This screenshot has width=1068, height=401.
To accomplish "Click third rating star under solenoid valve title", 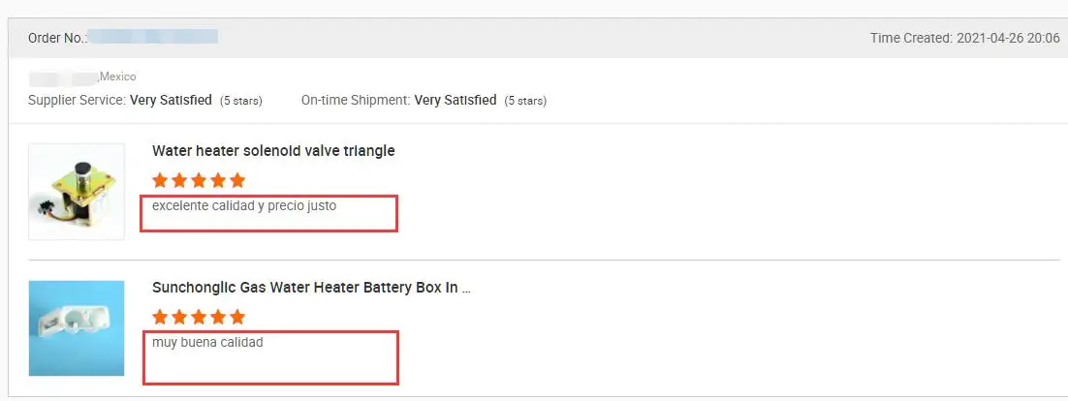I will click(199, 180).
